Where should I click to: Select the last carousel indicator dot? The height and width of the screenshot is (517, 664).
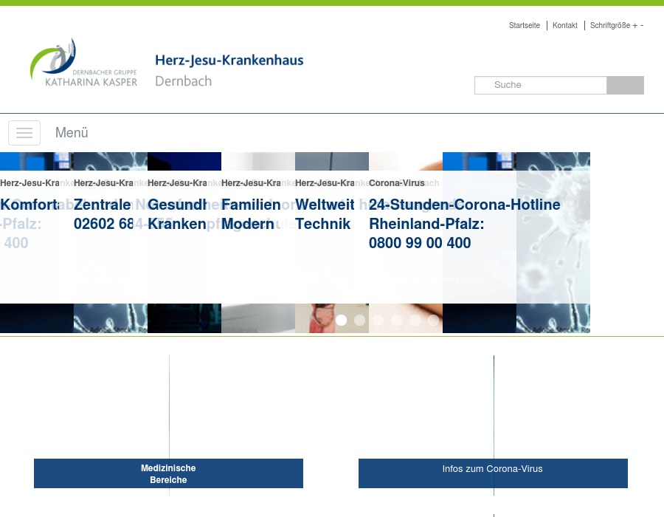[433, 320]
